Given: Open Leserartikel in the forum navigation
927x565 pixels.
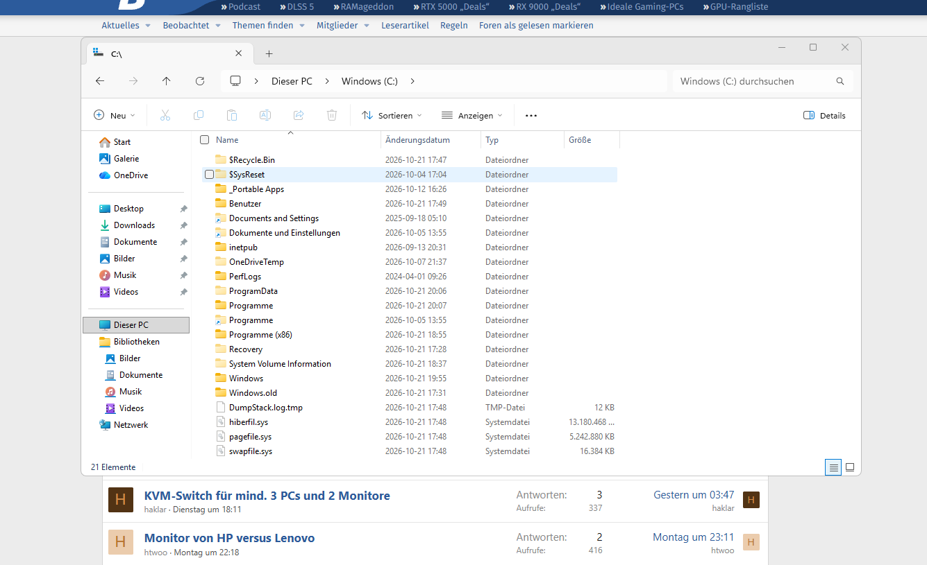Looking at the screenshot, I should [405, 26].
